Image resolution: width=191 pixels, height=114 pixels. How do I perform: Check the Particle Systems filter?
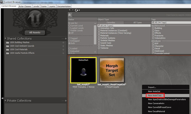[99, 38]
